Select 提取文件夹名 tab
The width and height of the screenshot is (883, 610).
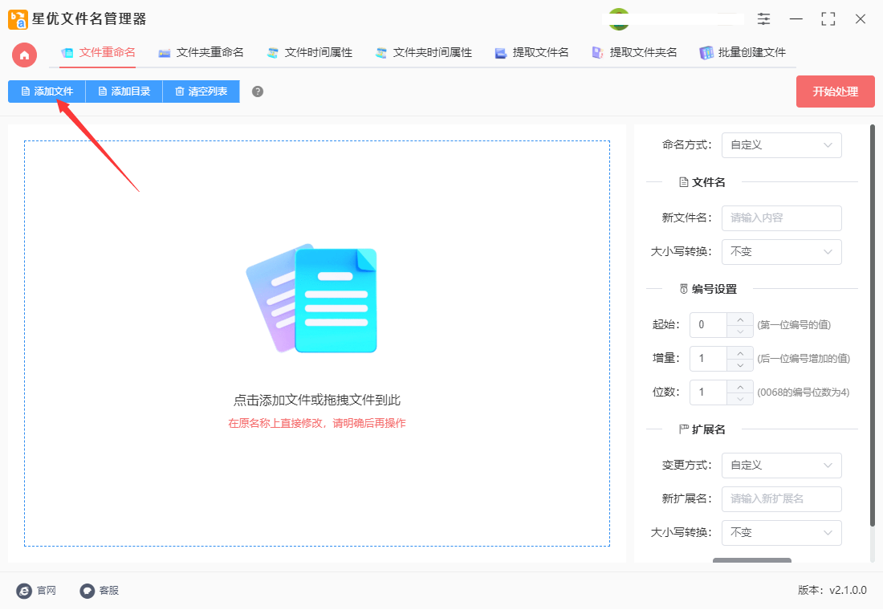pos(634,53)
